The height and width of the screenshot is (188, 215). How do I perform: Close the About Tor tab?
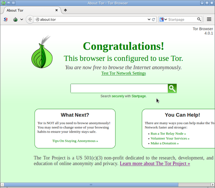click(56, 10)
